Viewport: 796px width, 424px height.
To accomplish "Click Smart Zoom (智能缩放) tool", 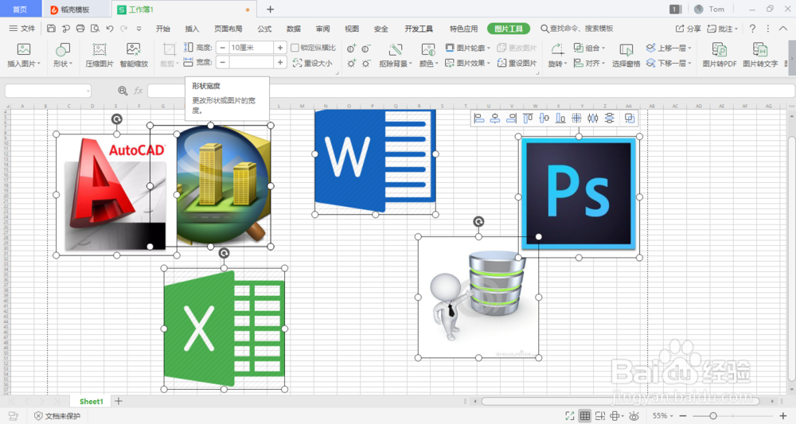I will pyautogui.click(x=134, y=55).
